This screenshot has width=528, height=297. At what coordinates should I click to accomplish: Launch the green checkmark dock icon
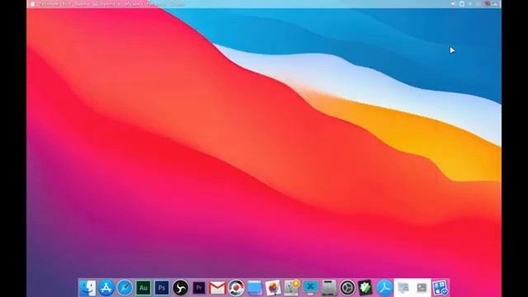[x=365, y=288]
